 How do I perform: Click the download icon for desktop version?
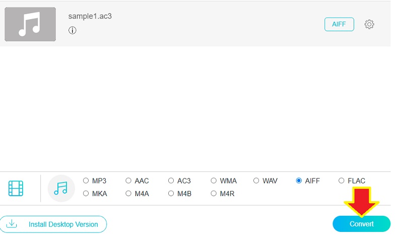(12, 223)
